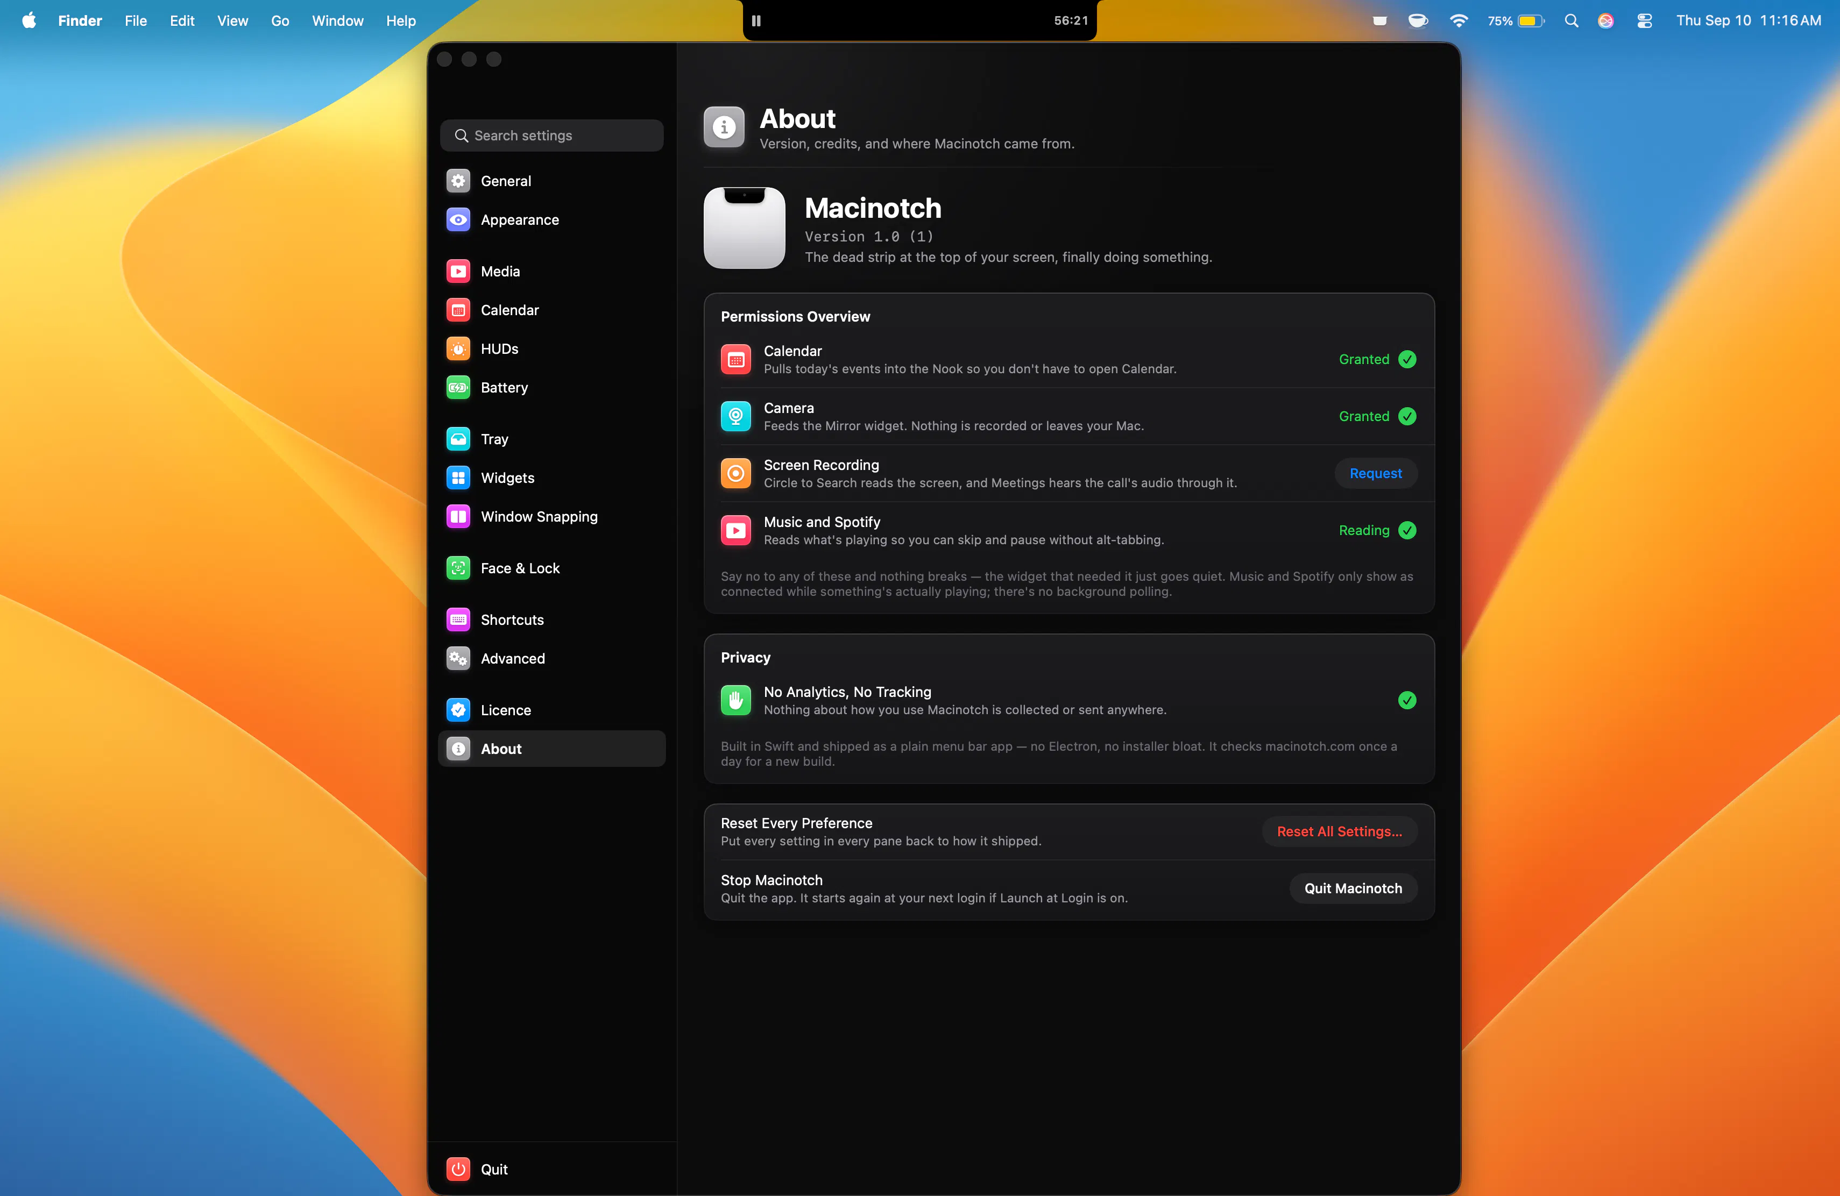The width and height of the screenshot is (1840, 1196).
Task: Click the Calendar permission icon
Action: click(736, 359)
